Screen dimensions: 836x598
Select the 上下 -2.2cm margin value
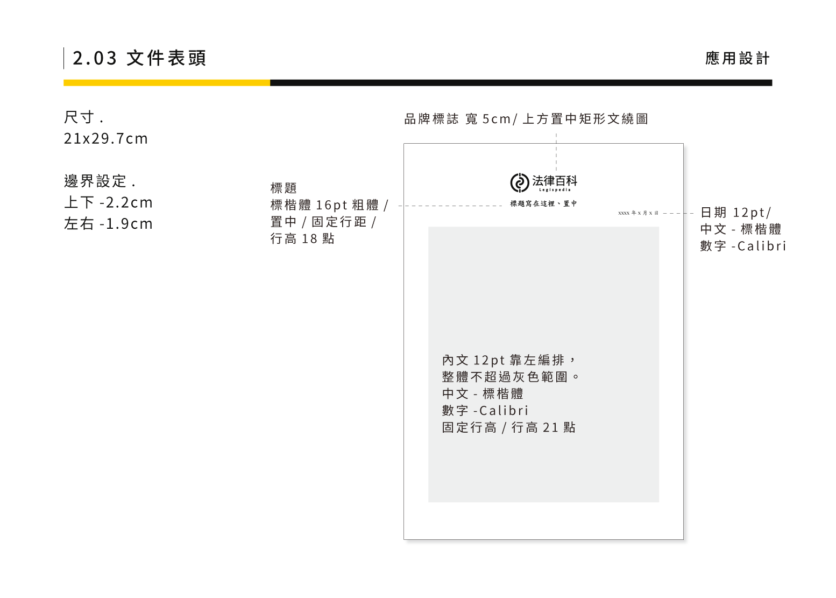point(108,202)
